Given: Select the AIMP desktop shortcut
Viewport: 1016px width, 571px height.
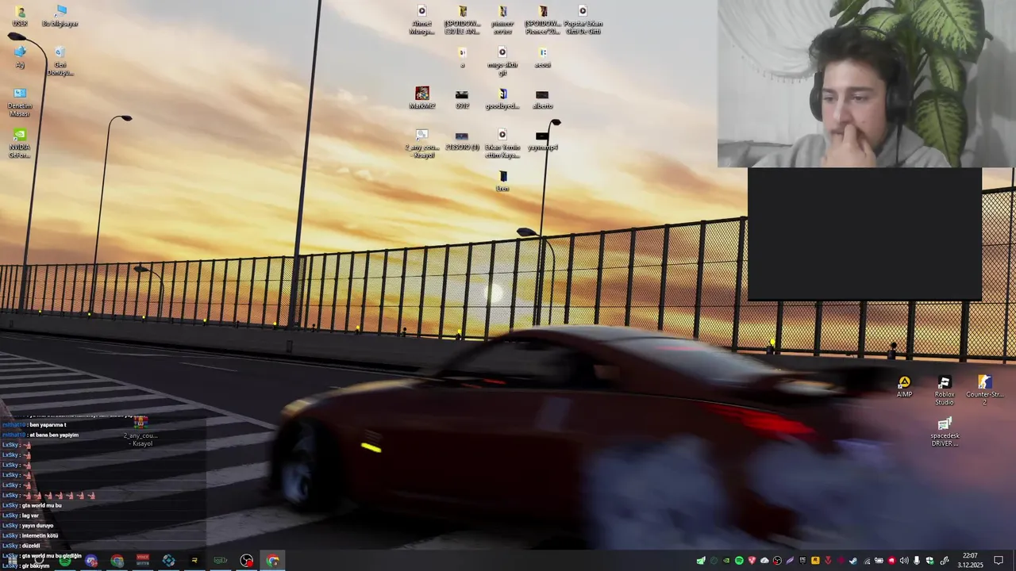Looking at the screenshot, I should pos(904,387).
